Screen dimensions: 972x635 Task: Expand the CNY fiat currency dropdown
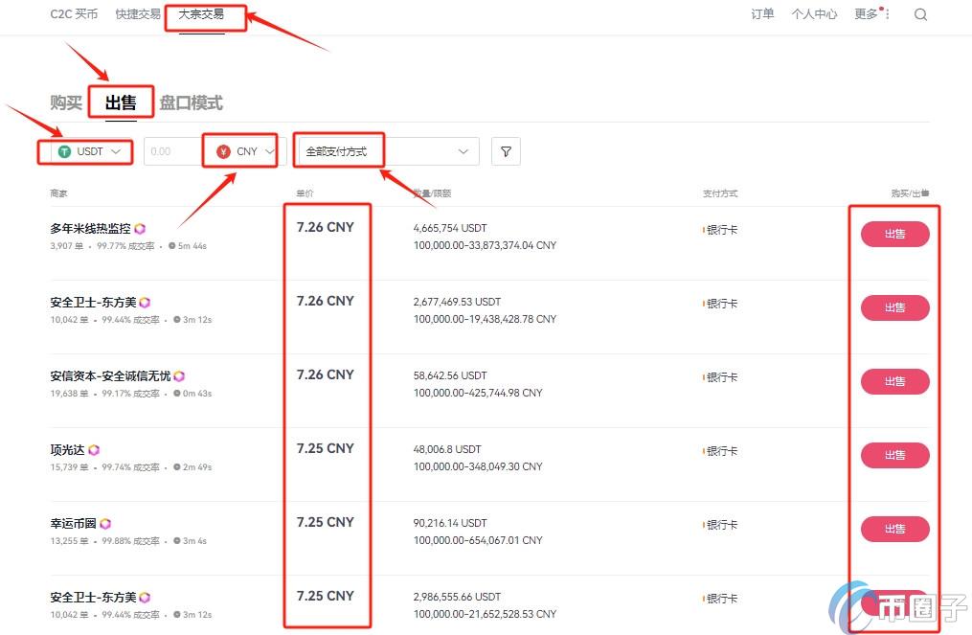click(270, 151)
